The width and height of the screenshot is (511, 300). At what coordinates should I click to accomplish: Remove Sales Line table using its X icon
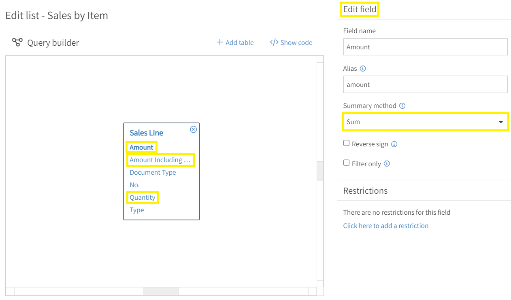193,129
